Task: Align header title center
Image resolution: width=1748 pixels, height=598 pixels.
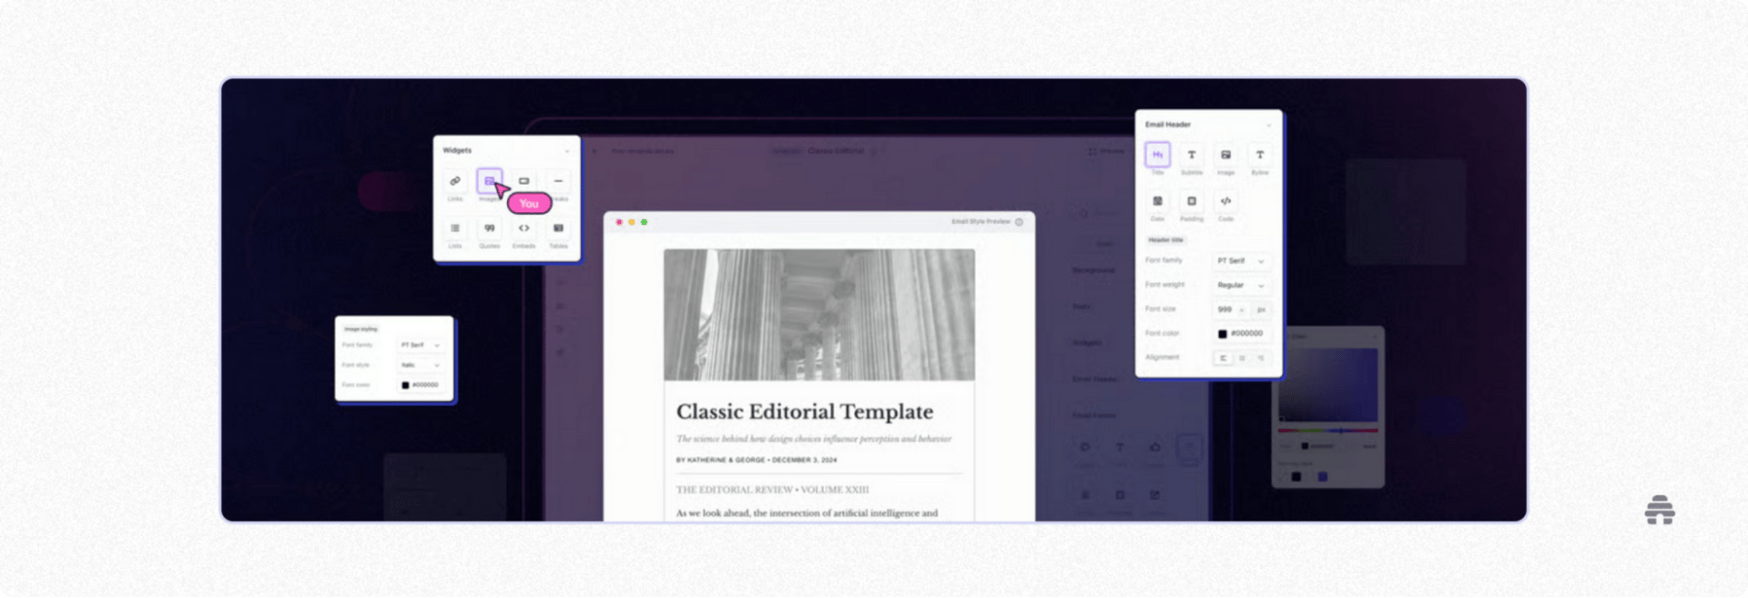Action: [x=1242, y=358]
